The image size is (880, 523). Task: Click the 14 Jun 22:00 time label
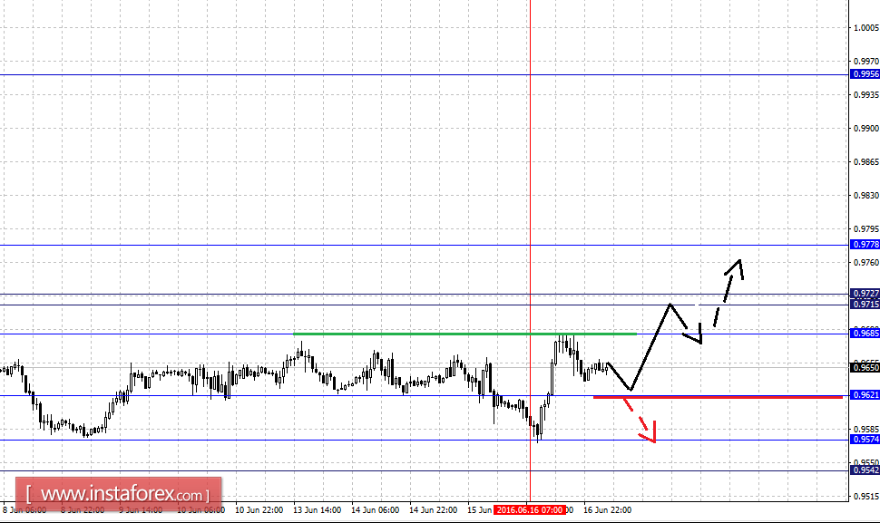(x=433, y=510)
